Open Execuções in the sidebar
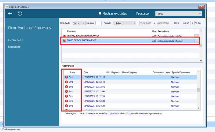 point(14,47)
